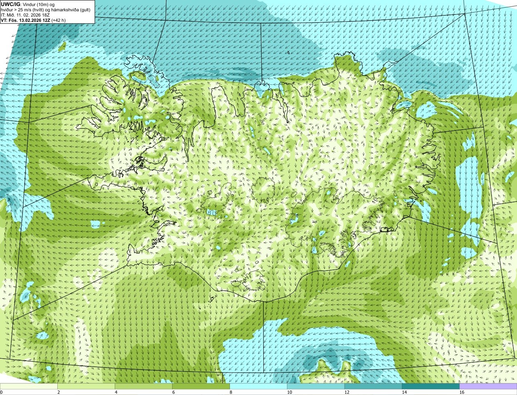
Task: Click the legend value label 10
Action: (290, 392)
